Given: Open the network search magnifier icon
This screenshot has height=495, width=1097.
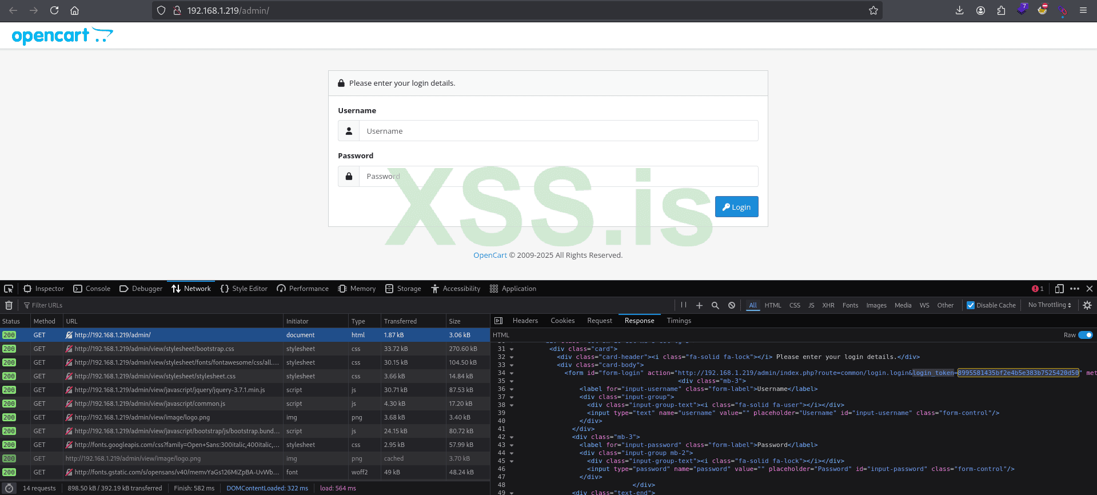Looking at the screenshot, I should click(715, 305).
